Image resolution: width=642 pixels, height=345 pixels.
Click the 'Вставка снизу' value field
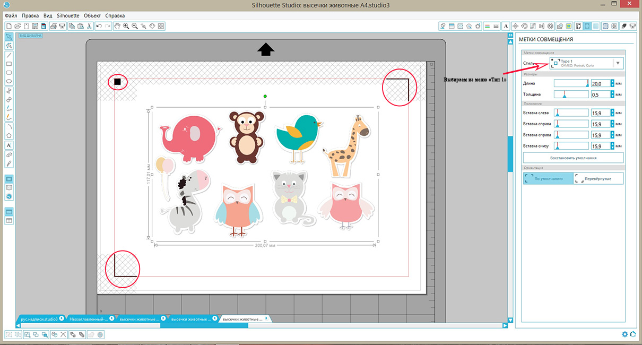pos(600,146)
